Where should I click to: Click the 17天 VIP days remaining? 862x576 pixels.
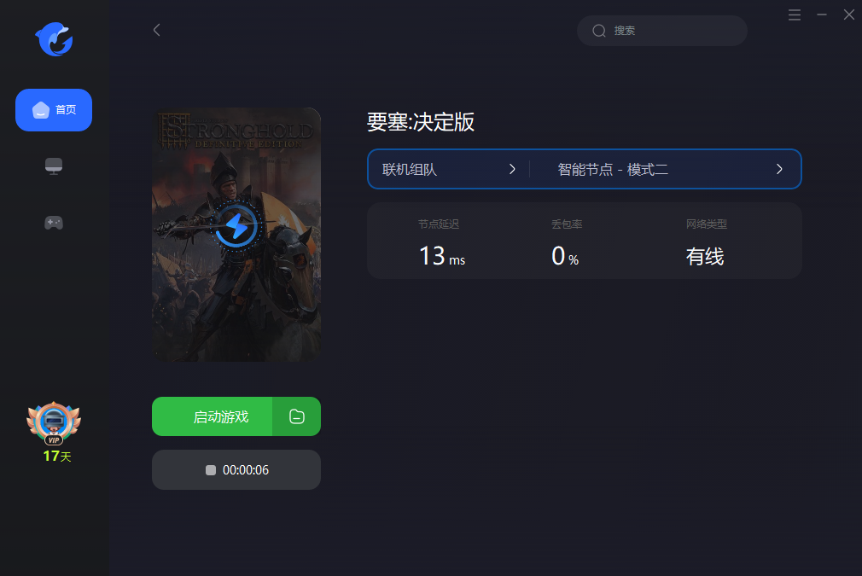(57, 457)
